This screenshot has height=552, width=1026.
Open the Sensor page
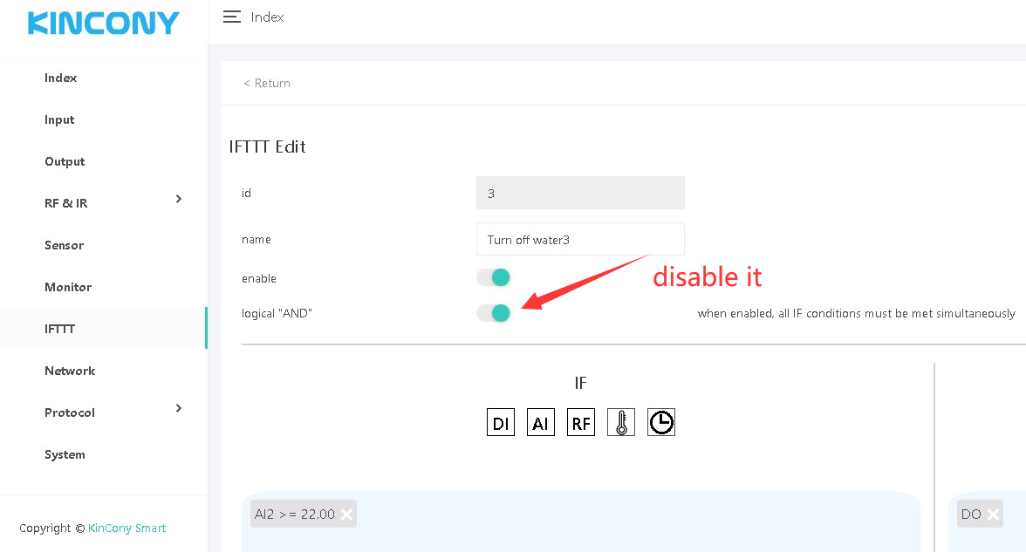65,245
